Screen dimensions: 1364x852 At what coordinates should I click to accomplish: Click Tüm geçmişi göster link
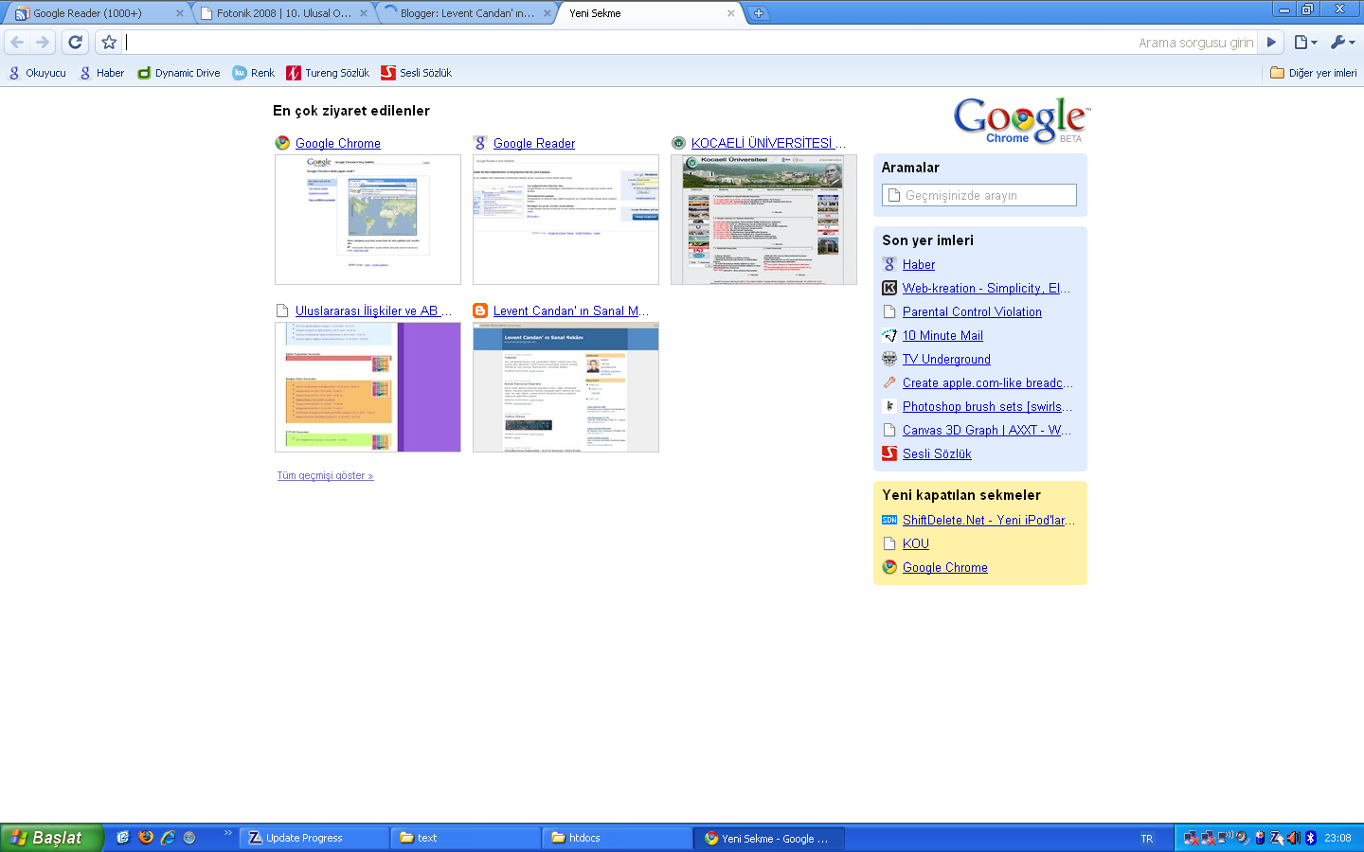pyautogui.click(x=325, y=475)
